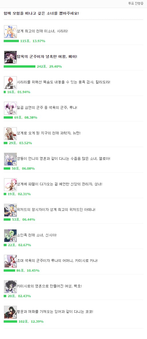Click magnifier icon on 엘로아 thumbnail
The height and width of the screenshot is (339, 147).
(x=15, y=163)
